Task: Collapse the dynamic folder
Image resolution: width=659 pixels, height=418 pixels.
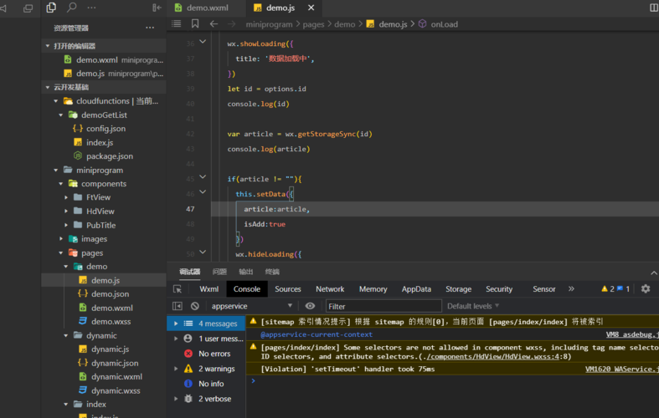Action: pyautogui.click(x=66, y=335)
